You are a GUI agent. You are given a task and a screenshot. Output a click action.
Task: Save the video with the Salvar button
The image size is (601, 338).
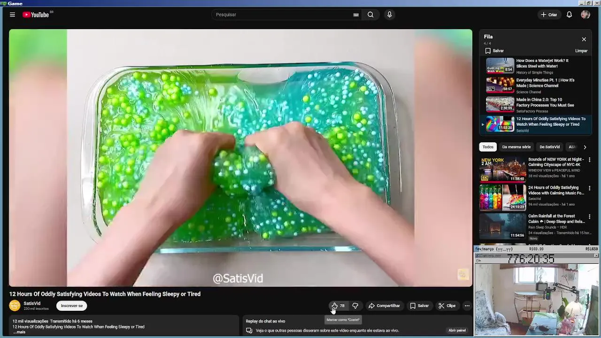(x=419, y=306)
